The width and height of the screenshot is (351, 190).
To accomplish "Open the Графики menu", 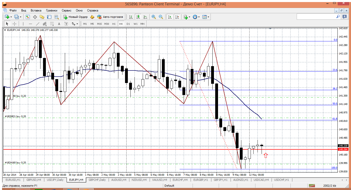I will click(51, 10).
